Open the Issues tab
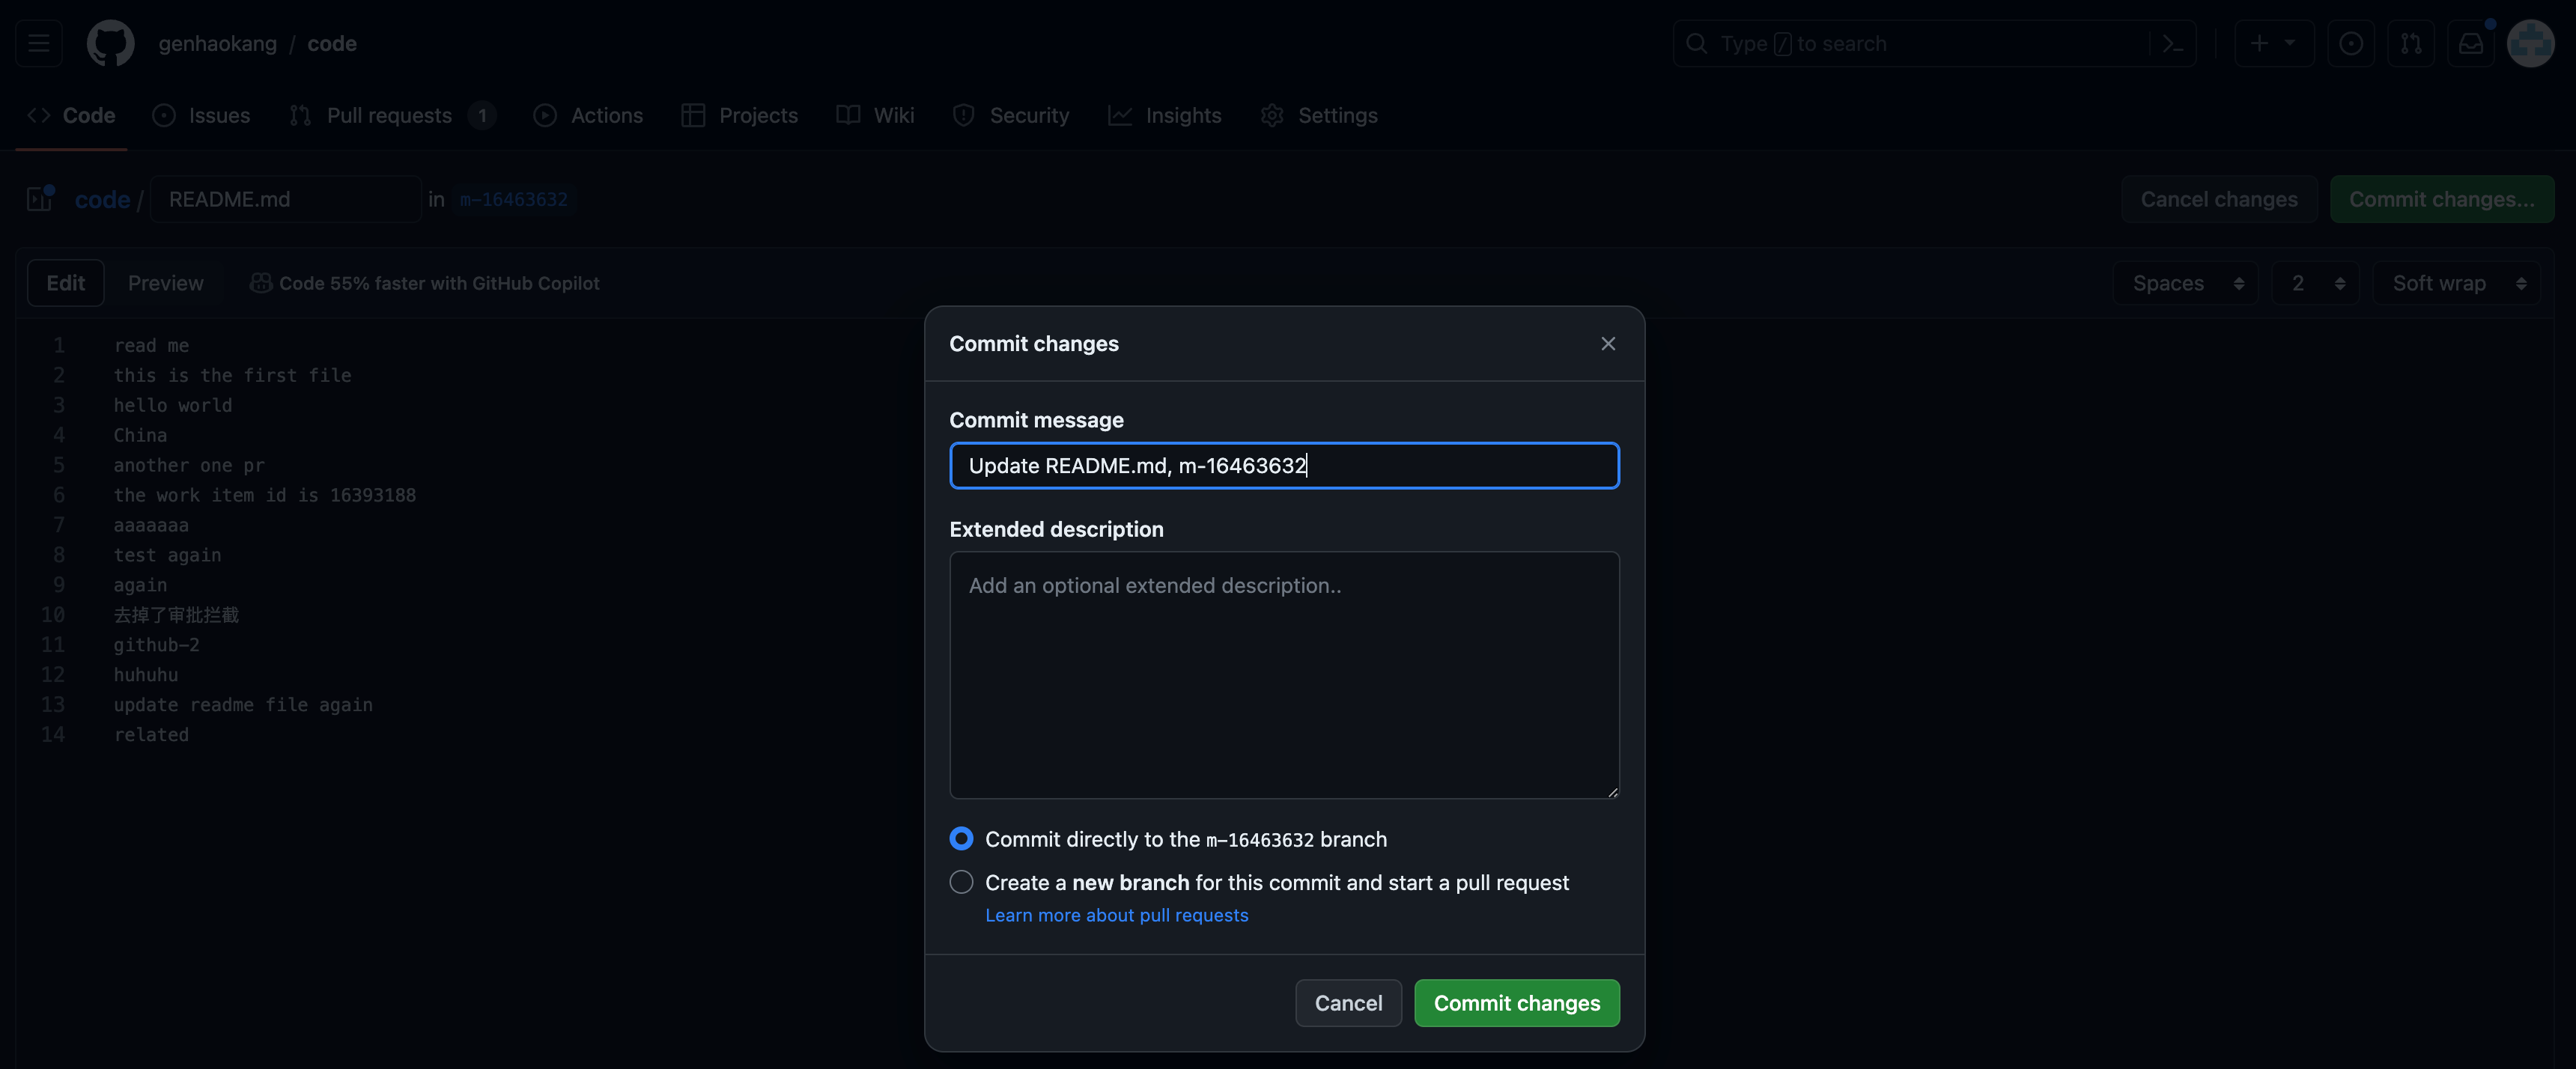The height and width of the screenshot is (1069, 2576). 201,115
